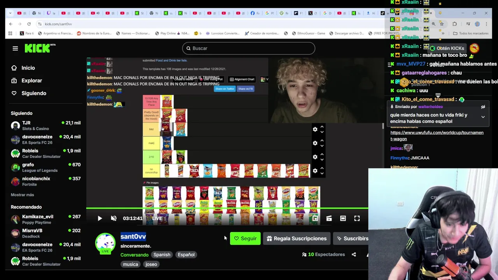Open browser tab search dropdown
498x280 pixels.
tap(10, 13)
